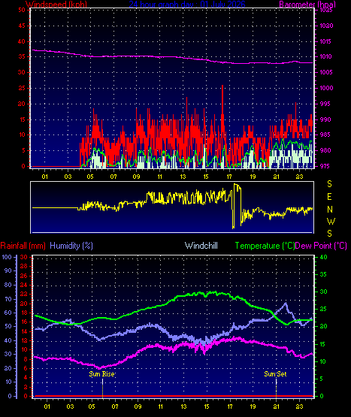The height and width of the screenshot is (417, 351).
Task: Click the Sun Set label
Action: point(275,374)
